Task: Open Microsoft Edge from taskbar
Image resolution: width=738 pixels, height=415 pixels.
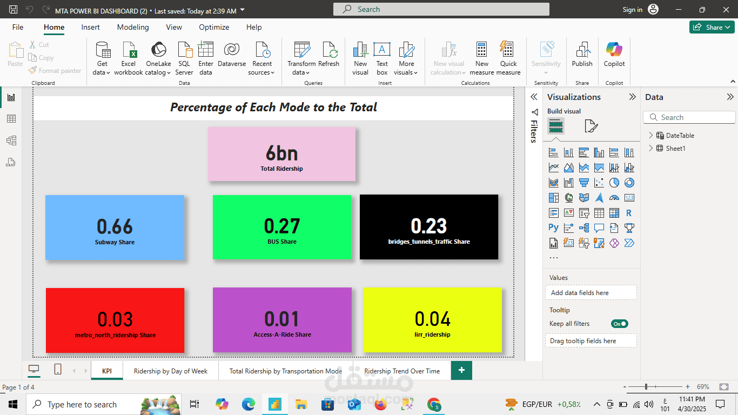Action: pos(248,404)
